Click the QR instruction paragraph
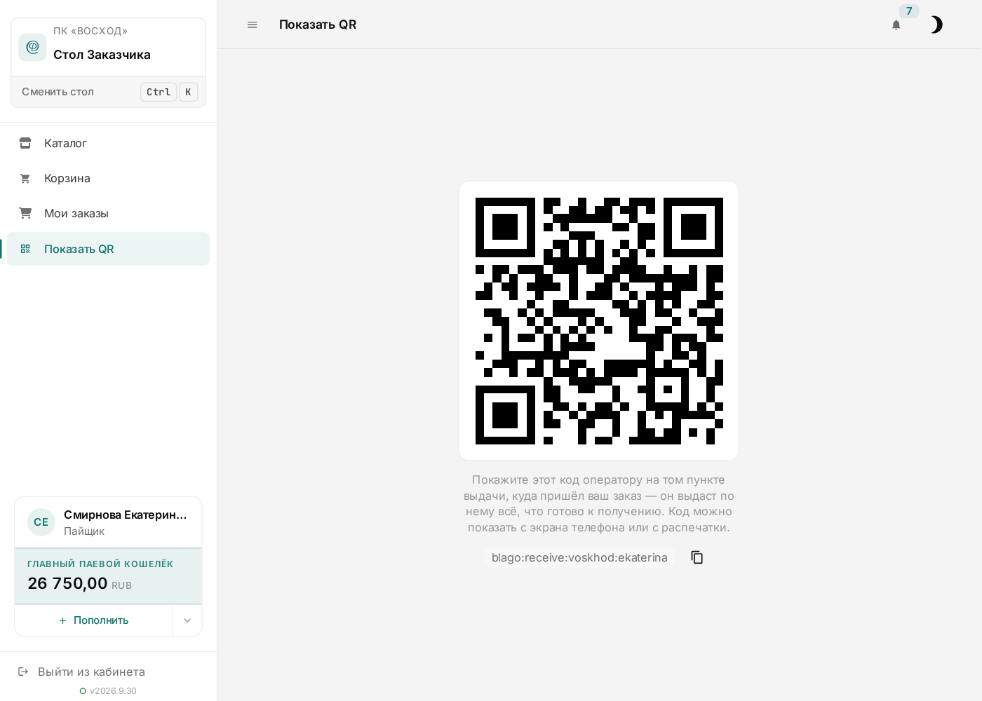The image size is (982, 701). coord(599,503)
